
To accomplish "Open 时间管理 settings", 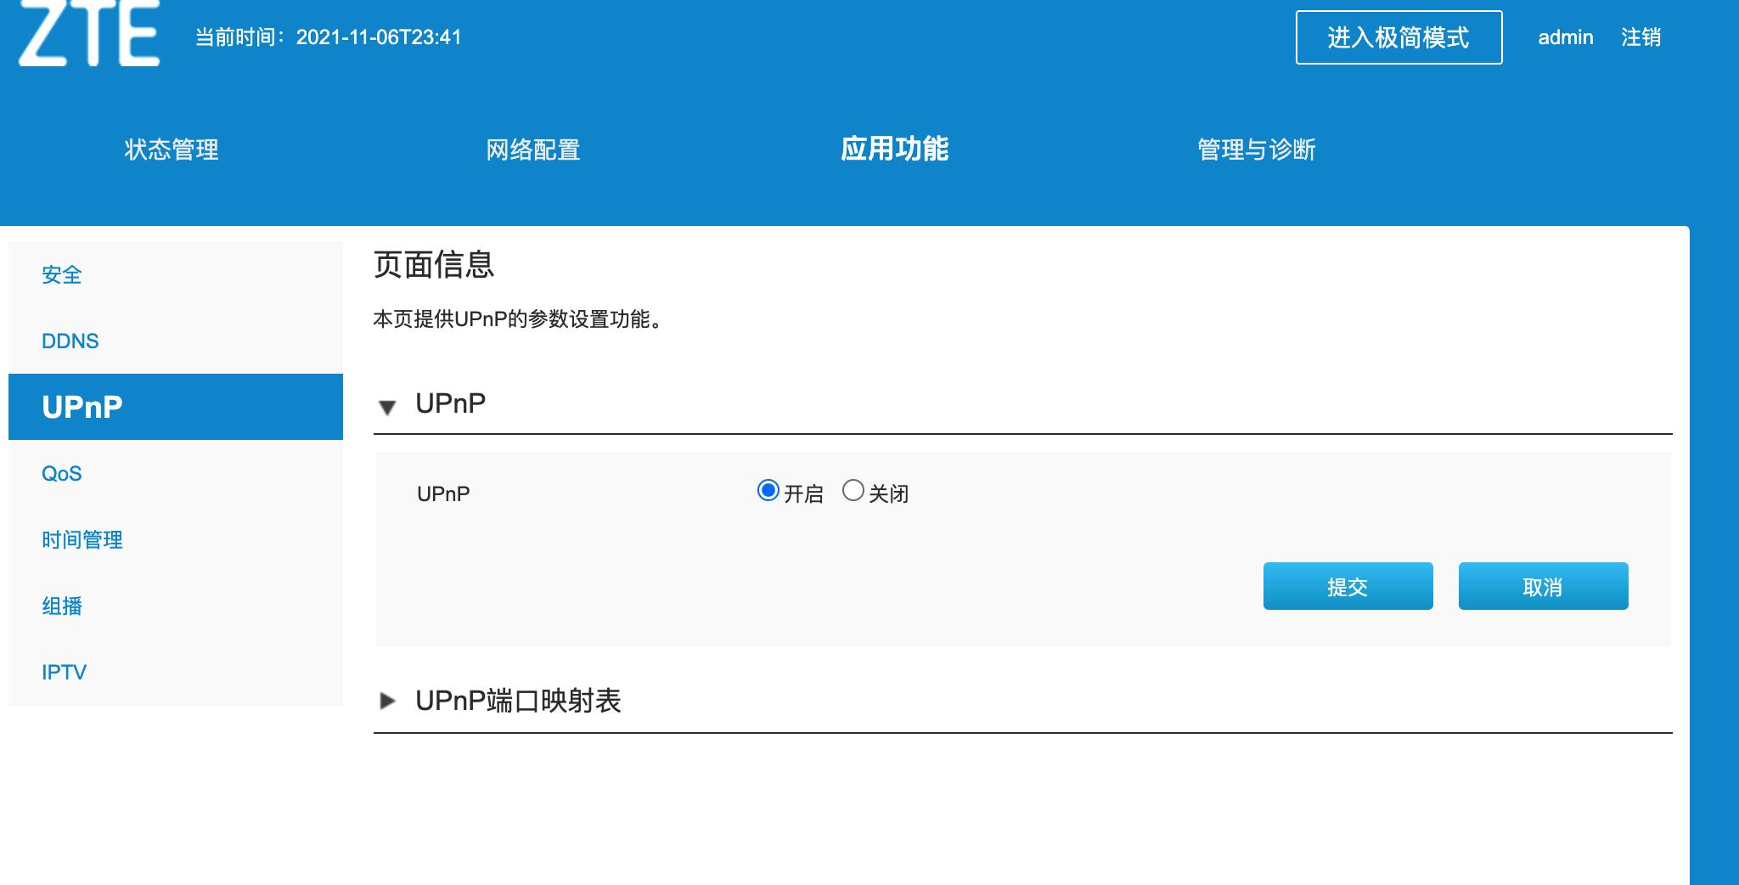I will click(x=82, y=539).
